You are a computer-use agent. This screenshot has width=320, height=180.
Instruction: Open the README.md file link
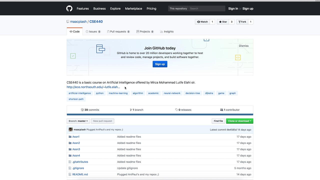tap(80, 174)
